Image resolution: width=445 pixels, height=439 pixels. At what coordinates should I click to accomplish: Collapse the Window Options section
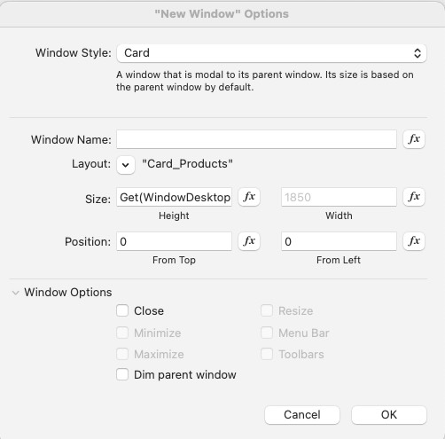coord(15,293)
